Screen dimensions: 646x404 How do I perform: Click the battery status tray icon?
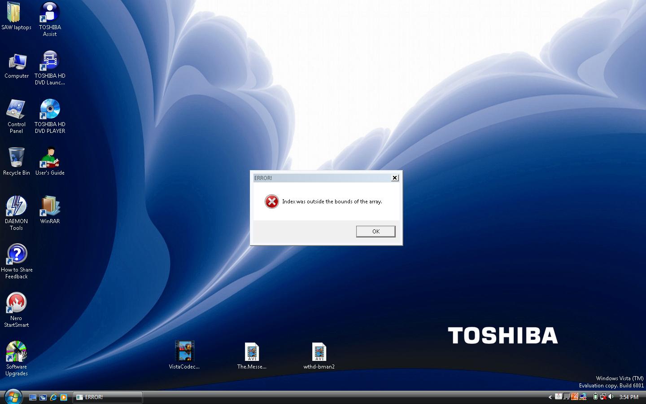click(595, 396)
